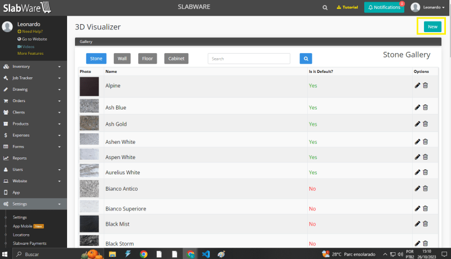The width and height of the screenshot is (451, 259).
Task: Click the blue search magnifier button
Action: 306,59
